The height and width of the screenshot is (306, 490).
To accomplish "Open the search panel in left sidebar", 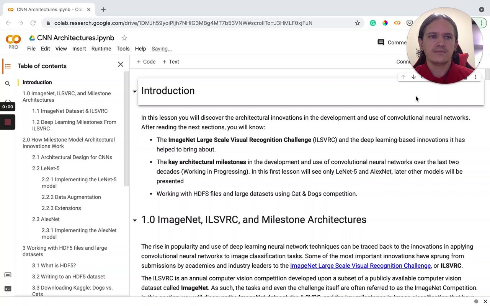I will click(8, 83).
